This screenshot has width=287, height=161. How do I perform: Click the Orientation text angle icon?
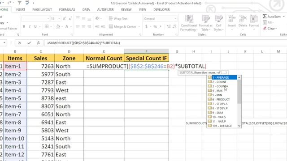pos(98,18)
